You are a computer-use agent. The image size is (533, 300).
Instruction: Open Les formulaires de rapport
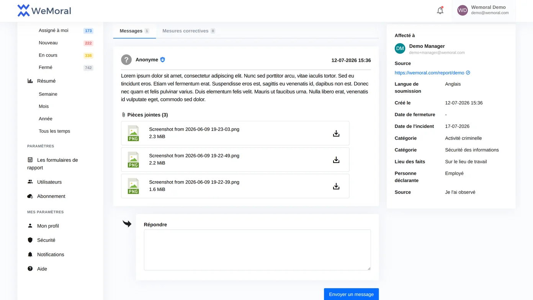click(x=52, y=164)
